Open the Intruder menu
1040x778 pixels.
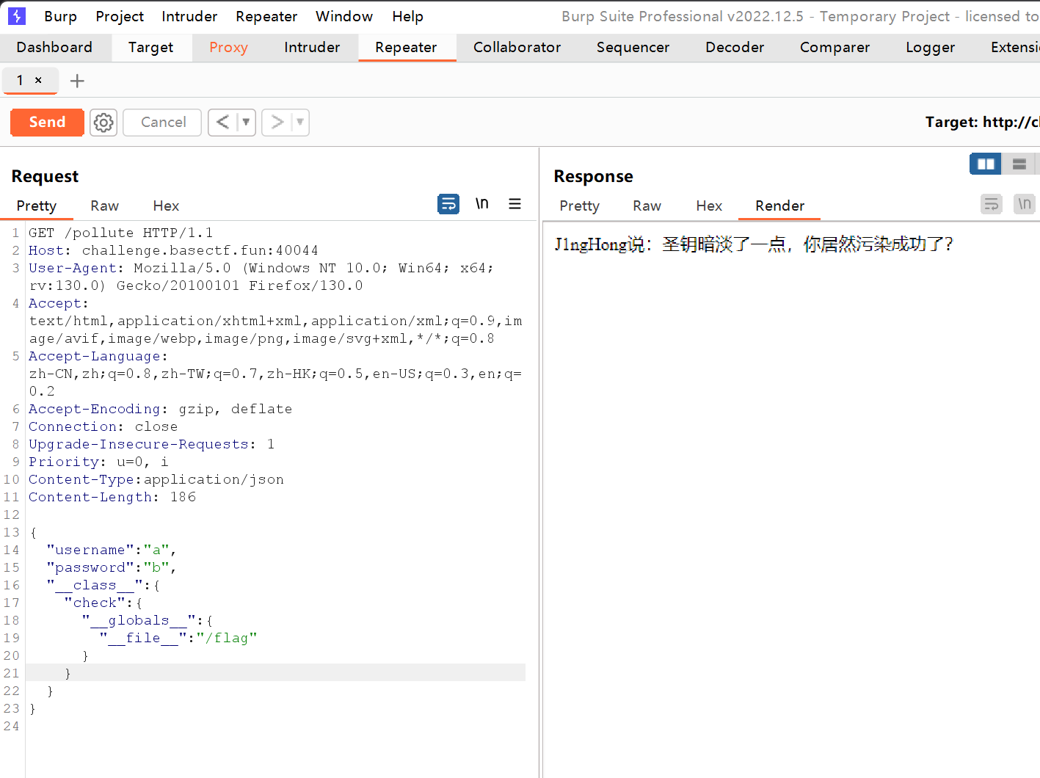189,16
